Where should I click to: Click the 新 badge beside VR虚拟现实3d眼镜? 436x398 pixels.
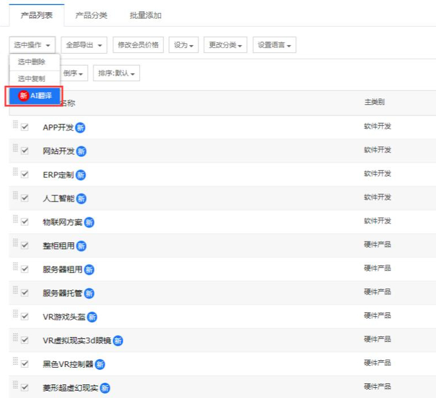[x=118, y=340]
